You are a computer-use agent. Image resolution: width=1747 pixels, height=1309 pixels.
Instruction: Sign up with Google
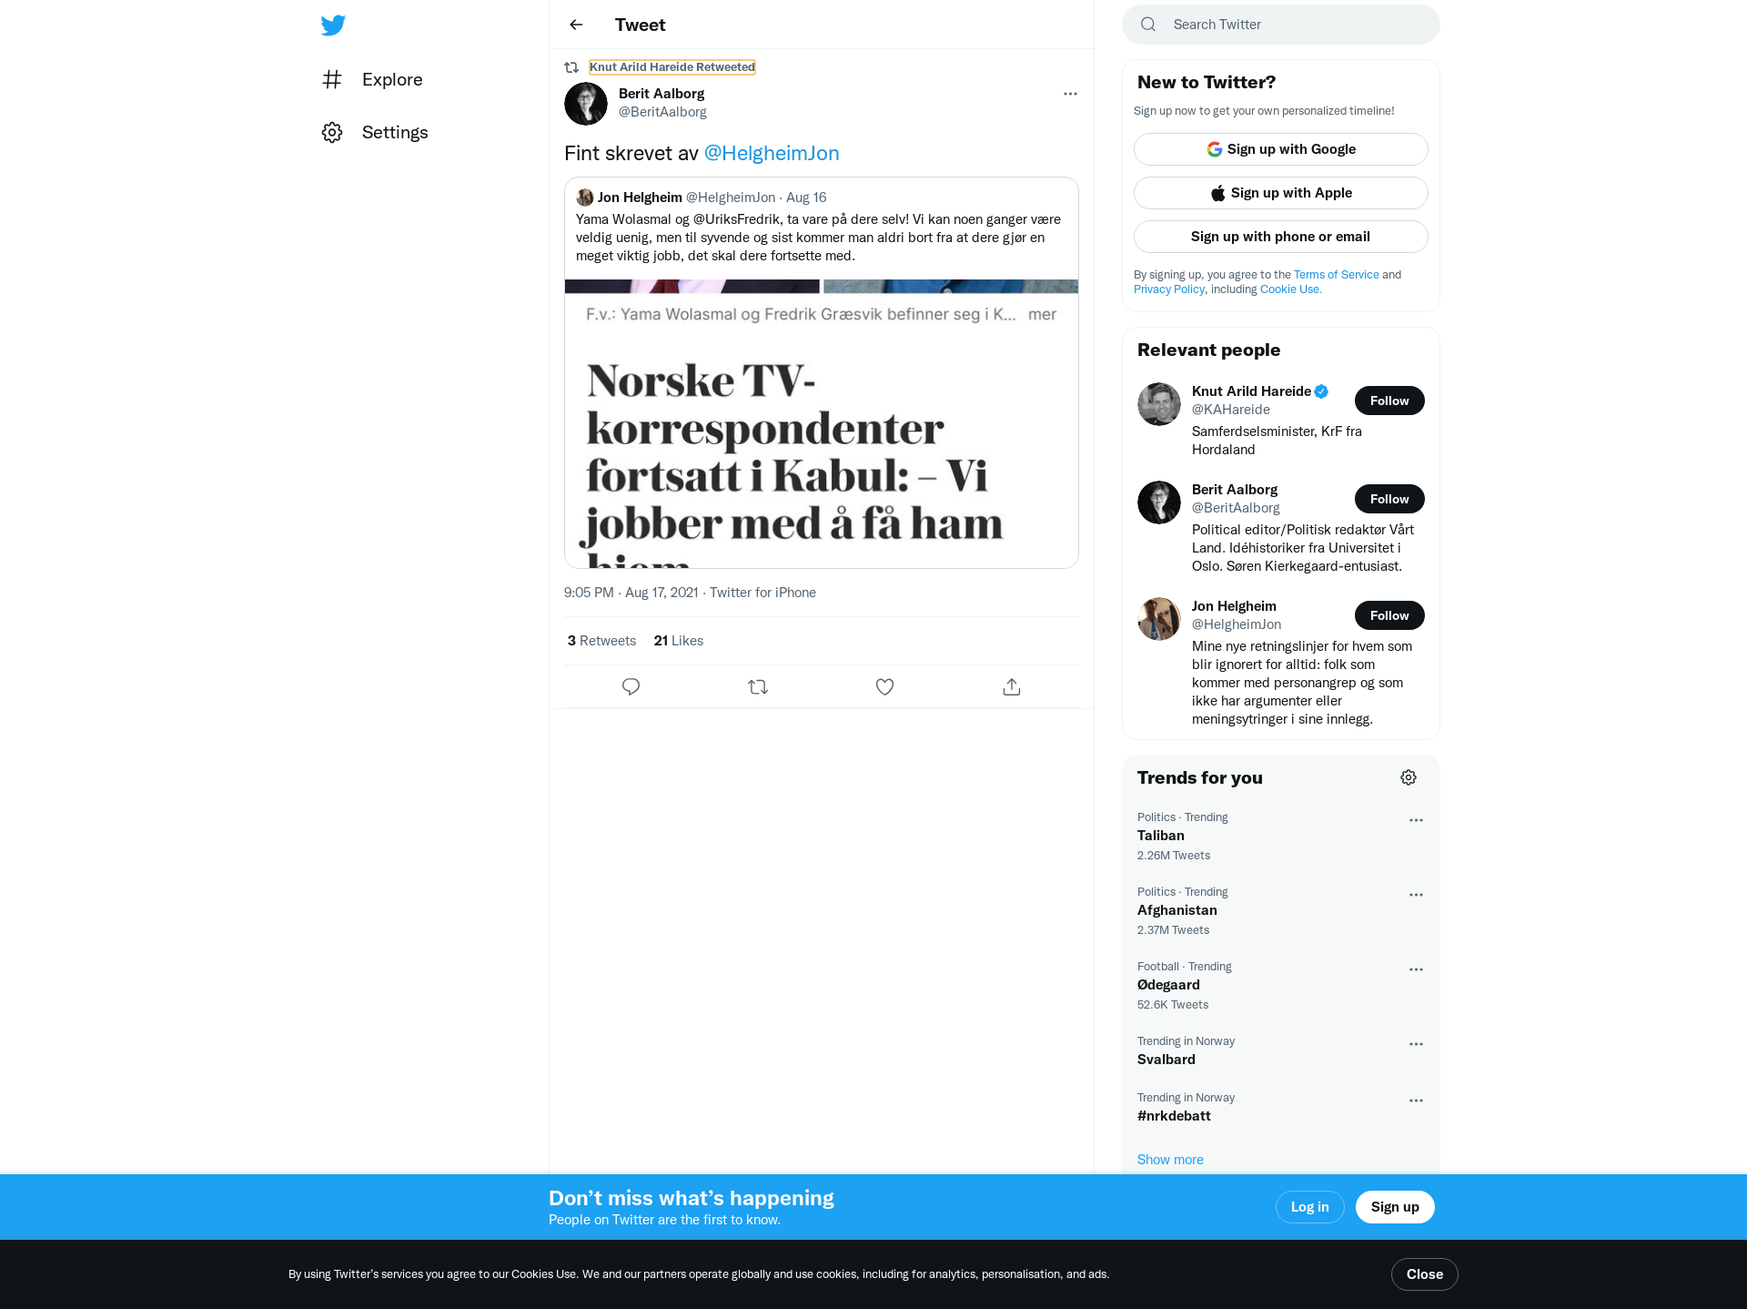tap(1281, 149)
